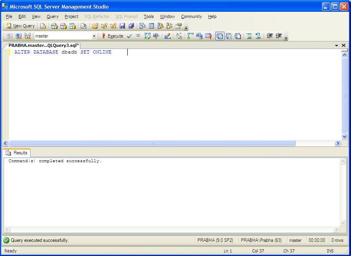Start an Analysis Services MDX query

pos(54,26)
